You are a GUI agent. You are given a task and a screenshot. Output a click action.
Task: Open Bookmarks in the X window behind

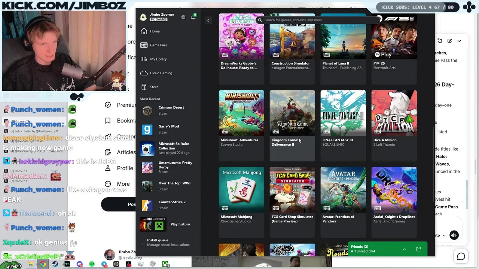tap(120, 121)
